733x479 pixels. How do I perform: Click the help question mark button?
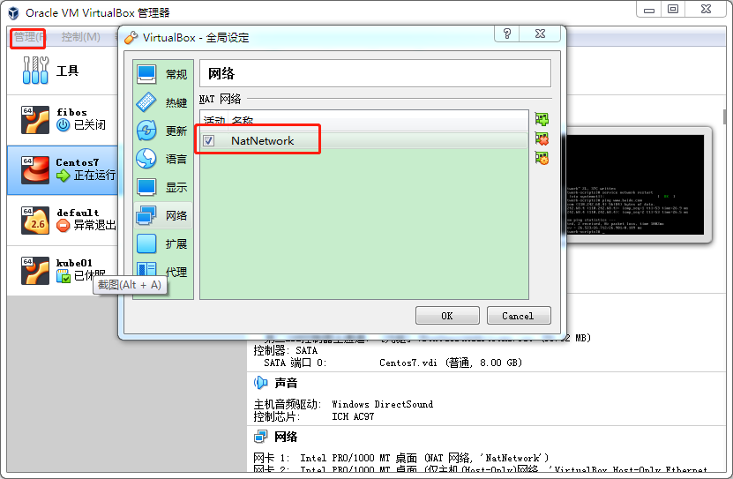[506, 34]
